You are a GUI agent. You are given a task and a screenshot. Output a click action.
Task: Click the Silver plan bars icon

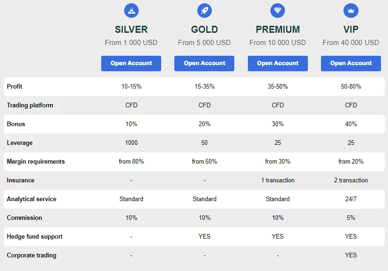pyautogui.click(x=131, y=10)
